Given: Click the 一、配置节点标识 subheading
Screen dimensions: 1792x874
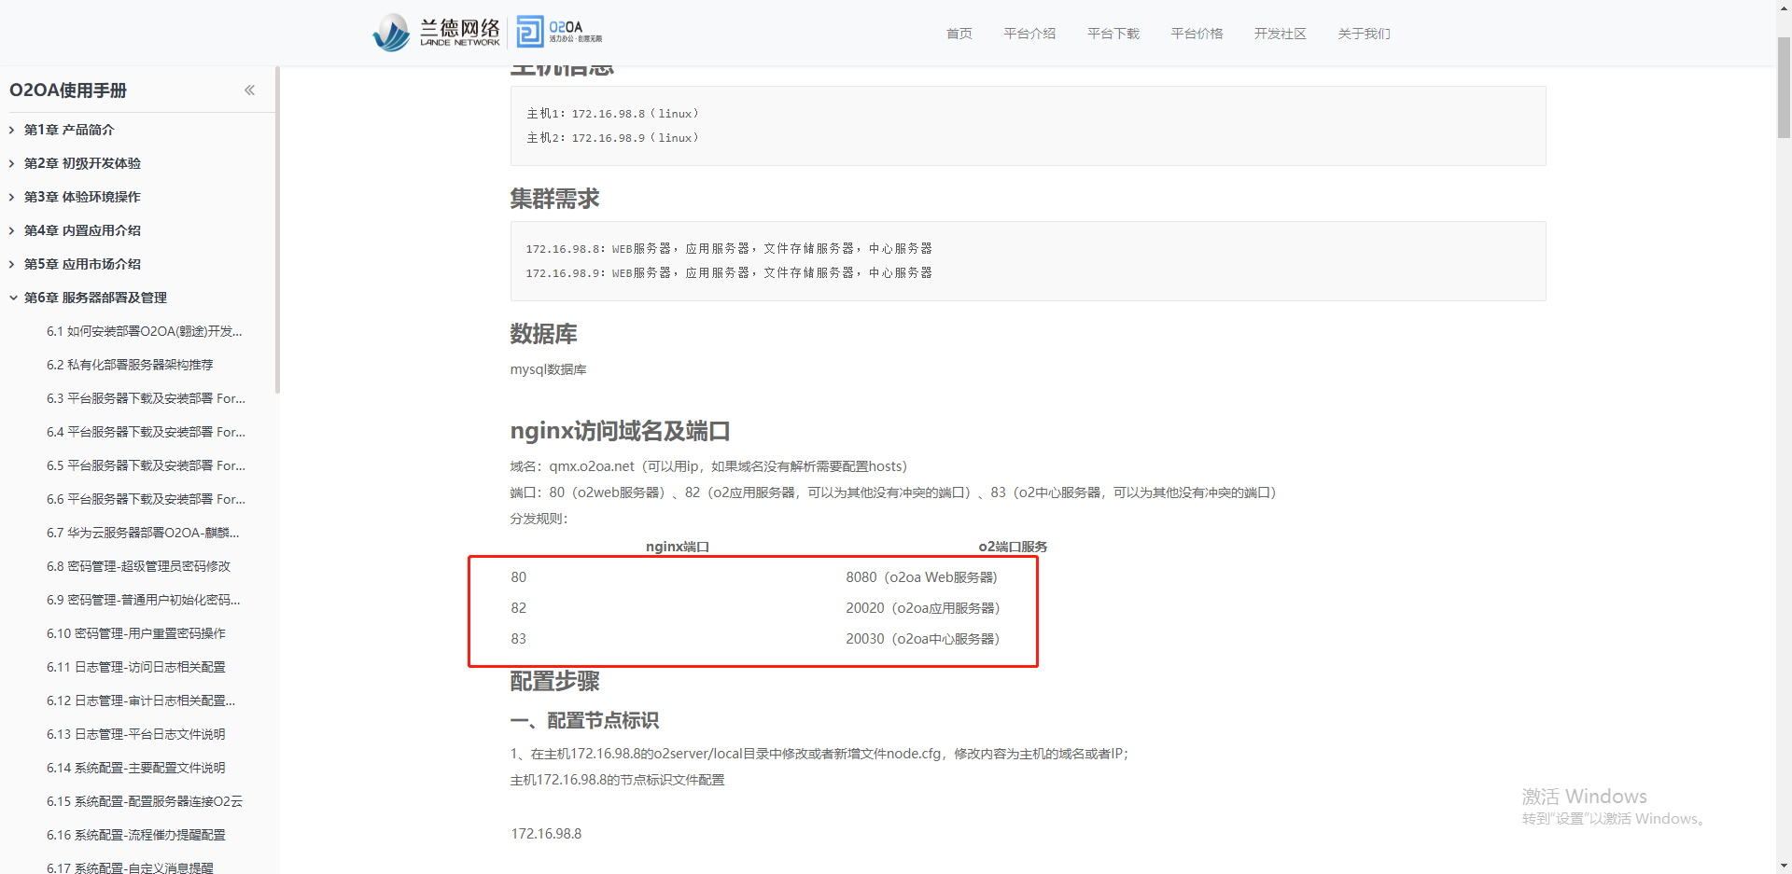Looking at the screenshot, I should 584,720.
